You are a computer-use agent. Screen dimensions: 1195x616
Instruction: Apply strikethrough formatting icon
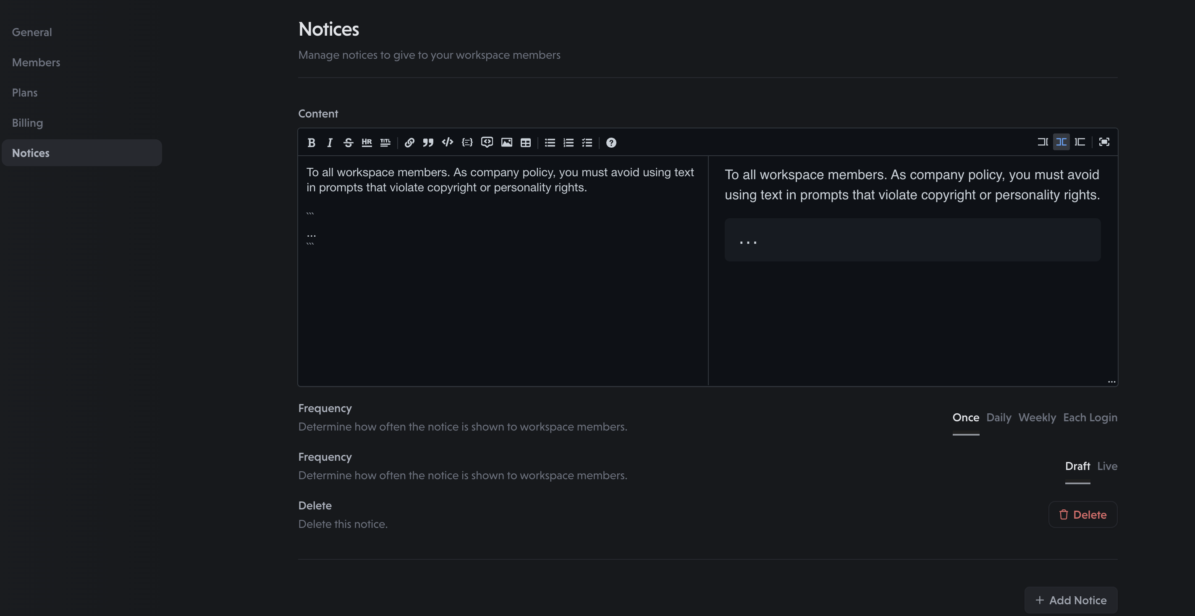tap(348, 142)
